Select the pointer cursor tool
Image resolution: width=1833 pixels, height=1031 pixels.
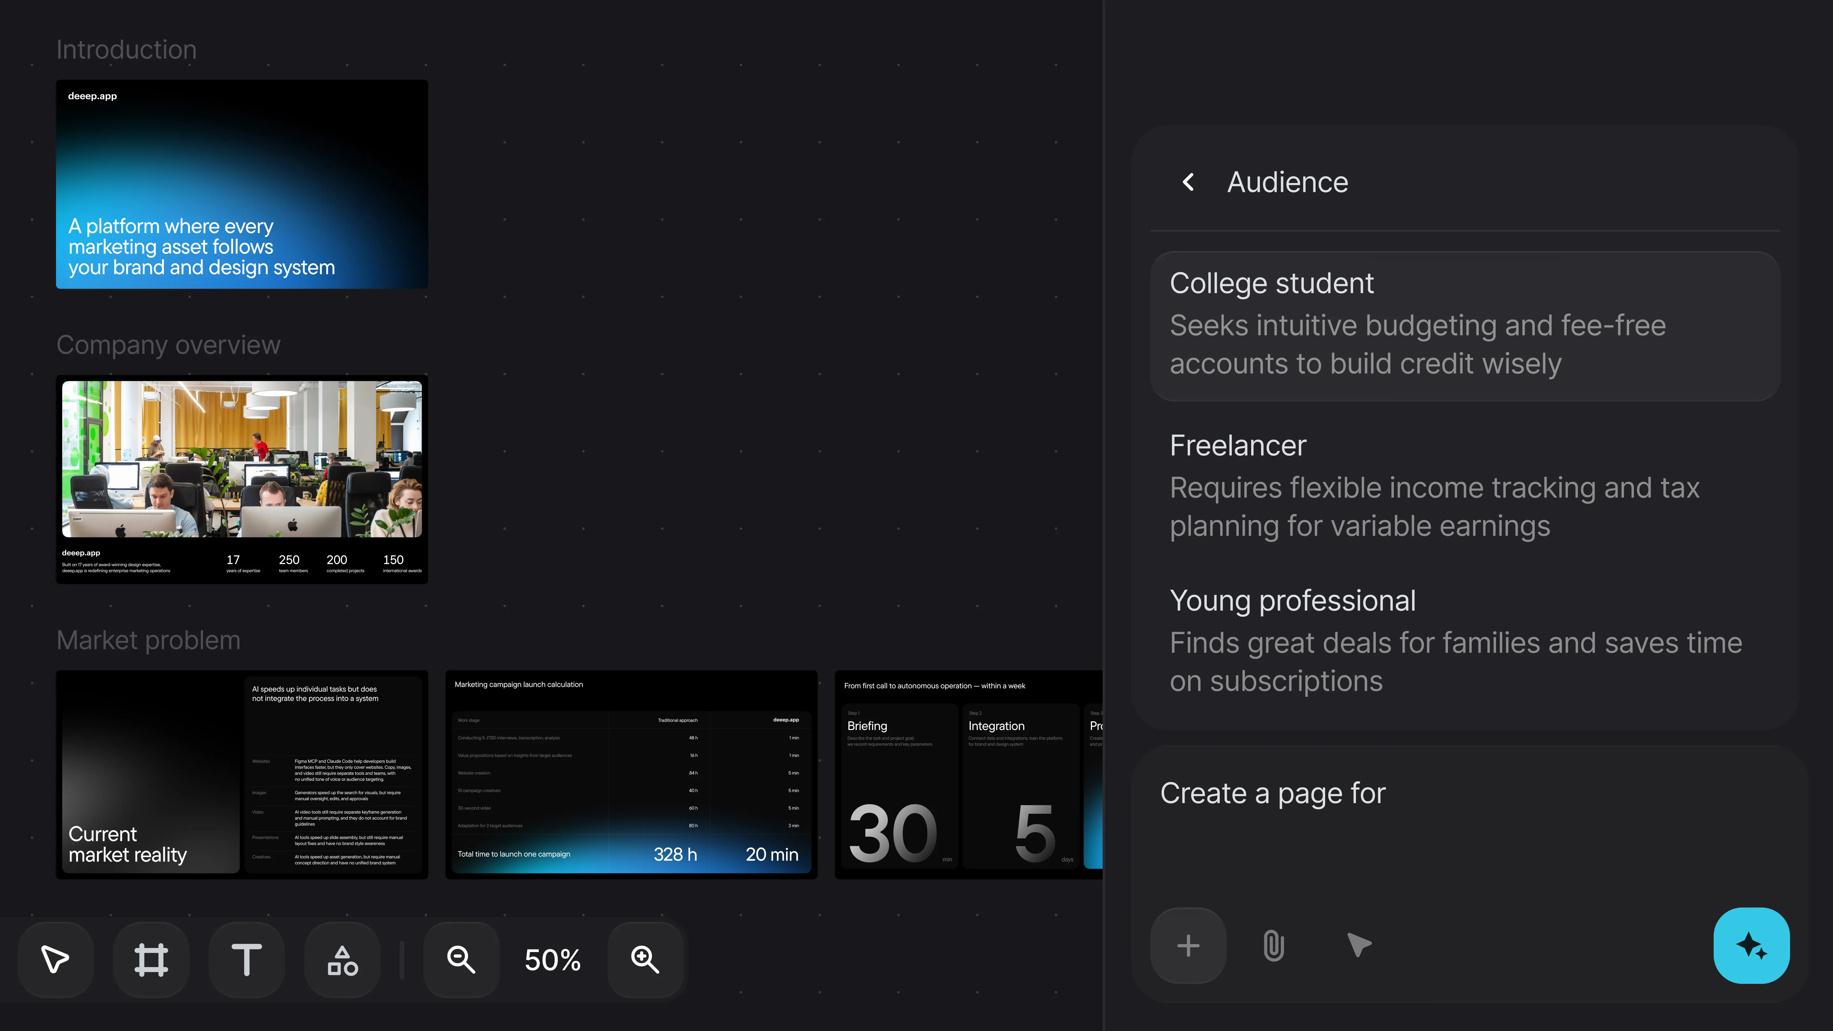tap(55, 959)
